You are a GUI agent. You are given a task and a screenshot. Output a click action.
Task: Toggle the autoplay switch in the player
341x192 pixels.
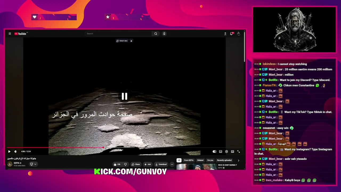click(214, 151)
